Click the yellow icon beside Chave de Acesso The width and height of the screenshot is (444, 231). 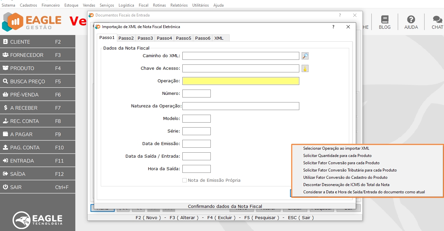[x=305, y=68]
